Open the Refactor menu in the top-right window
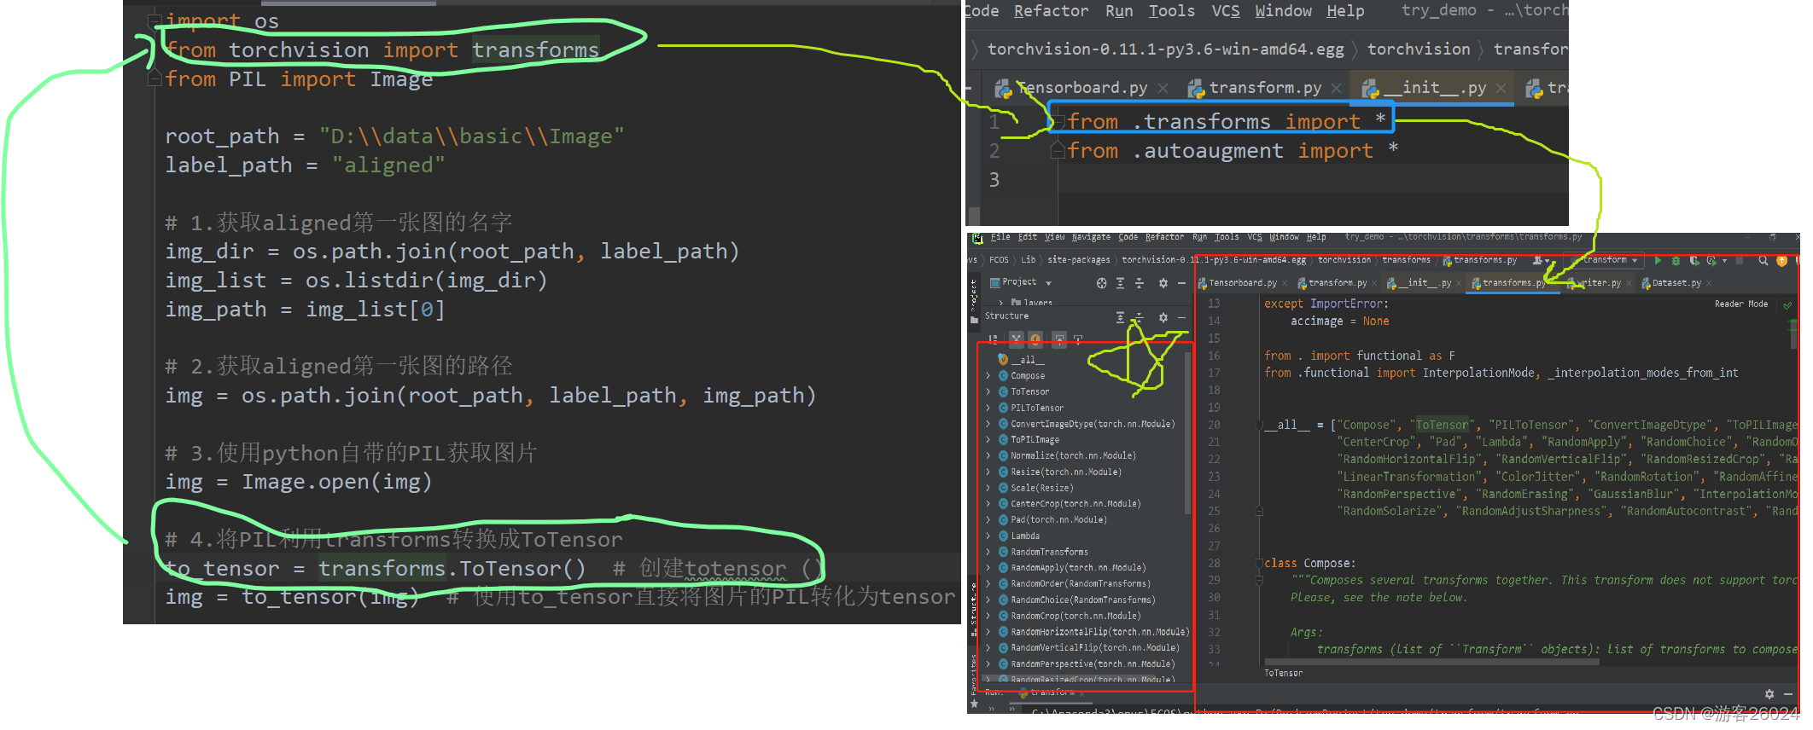1813x730 pixels. (1051, 11)
